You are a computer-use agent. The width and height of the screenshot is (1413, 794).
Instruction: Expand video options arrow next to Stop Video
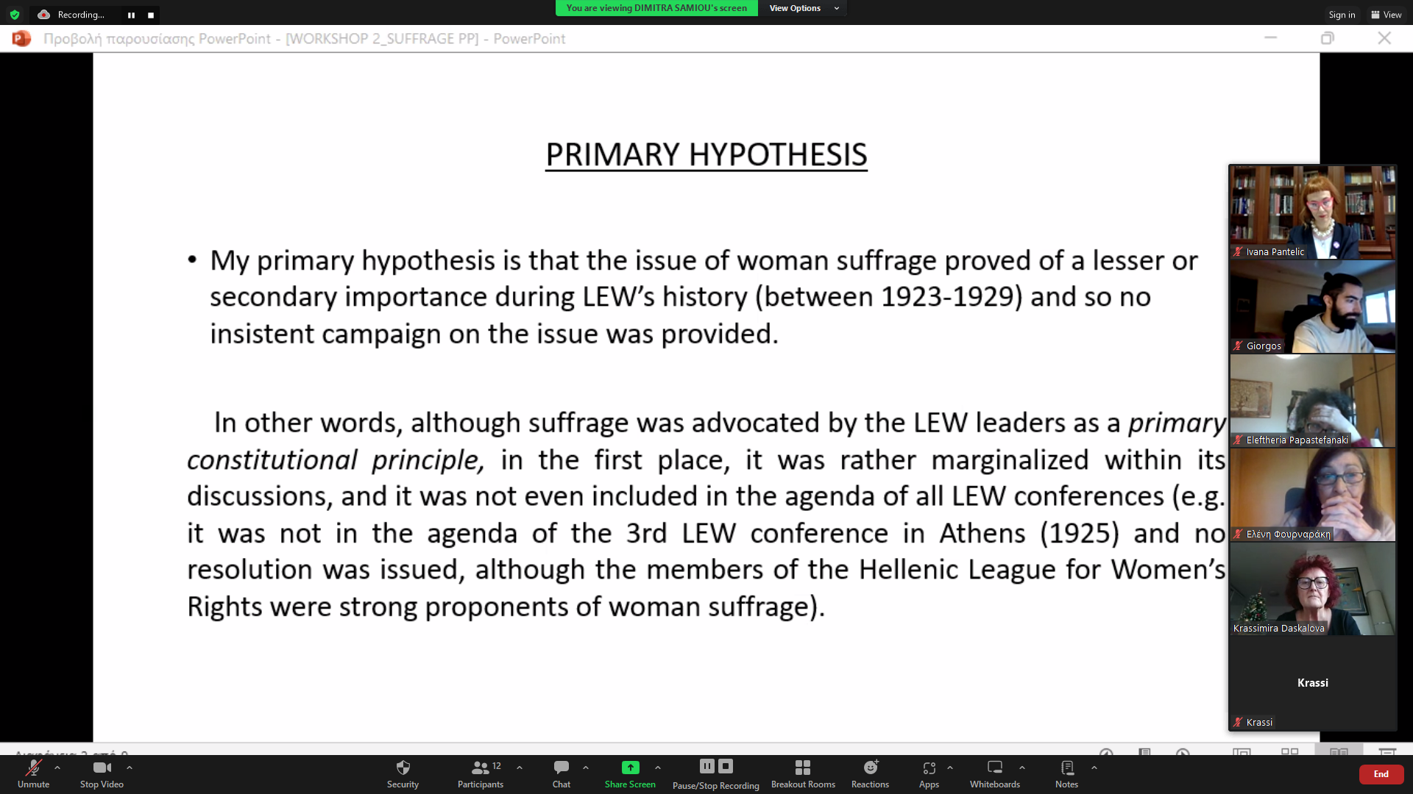click(130, 768)
